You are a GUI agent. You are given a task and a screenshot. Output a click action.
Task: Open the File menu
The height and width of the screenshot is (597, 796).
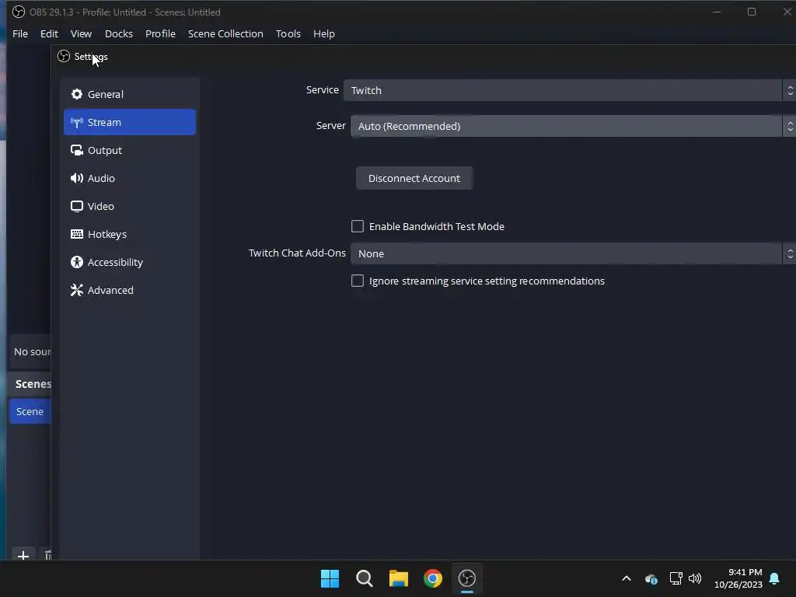20,33
